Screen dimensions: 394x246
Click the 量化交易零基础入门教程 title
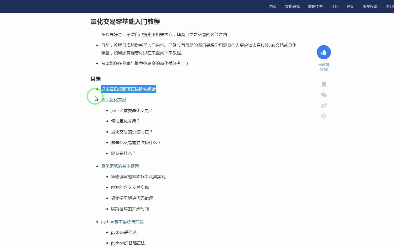tap(125, 22)
